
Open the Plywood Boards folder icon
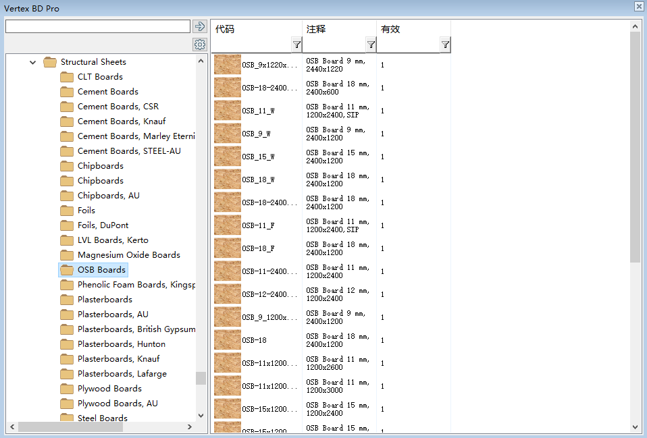point(67,389)
